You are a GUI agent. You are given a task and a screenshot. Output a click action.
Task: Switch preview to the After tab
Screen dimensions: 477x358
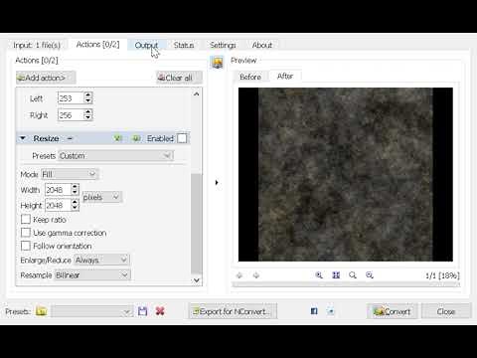point(285,77)
